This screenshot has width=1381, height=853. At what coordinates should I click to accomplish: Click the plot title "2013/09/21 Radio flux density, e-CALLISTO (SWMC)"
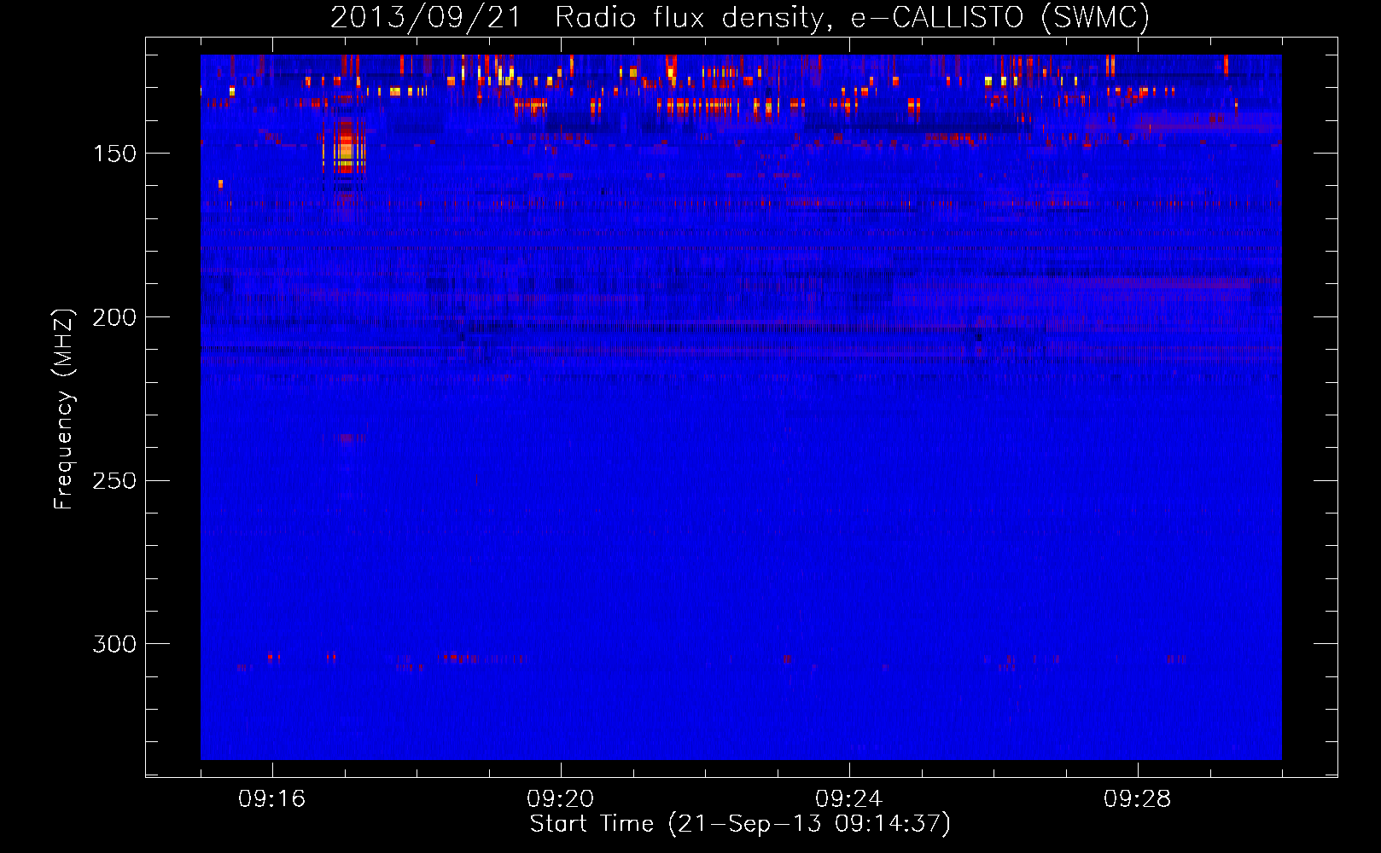(x=740, y=17)
